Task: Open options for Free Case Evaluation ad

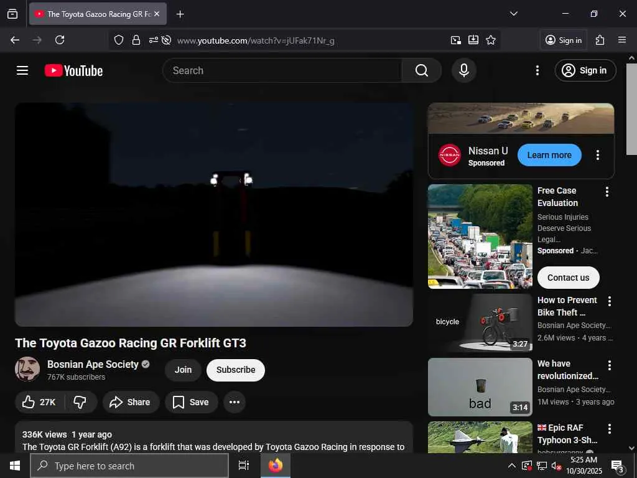Action: coord(607,192)
